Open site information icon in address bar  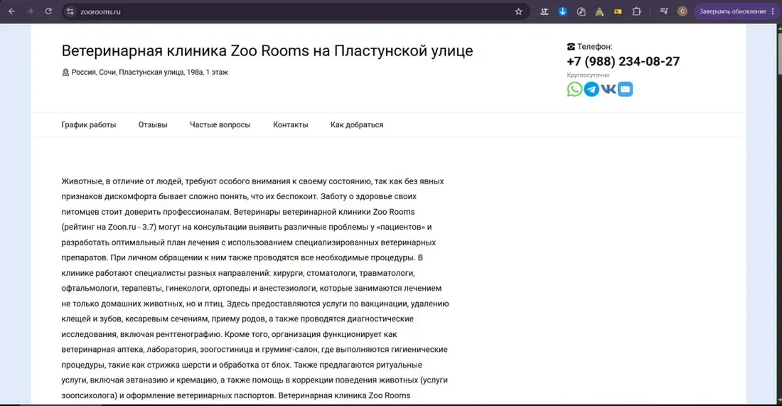pos(70,11)
